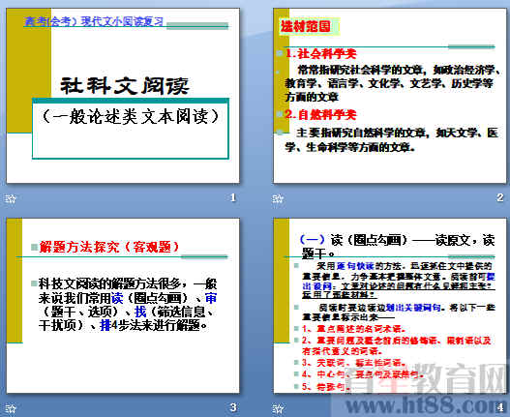This screenshot has height=417, width=510.
Task: Select slide 1 thumbnail titled 社科文阅读
Action: (123, 96)
